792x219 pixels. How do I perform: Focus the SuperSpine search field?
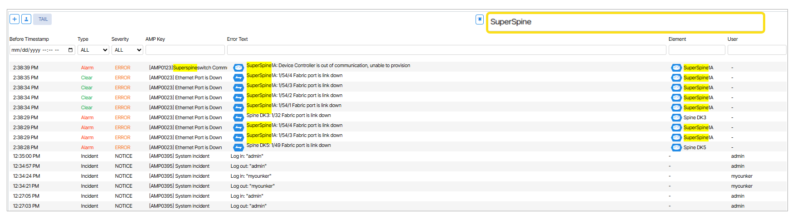coord(625,22)
